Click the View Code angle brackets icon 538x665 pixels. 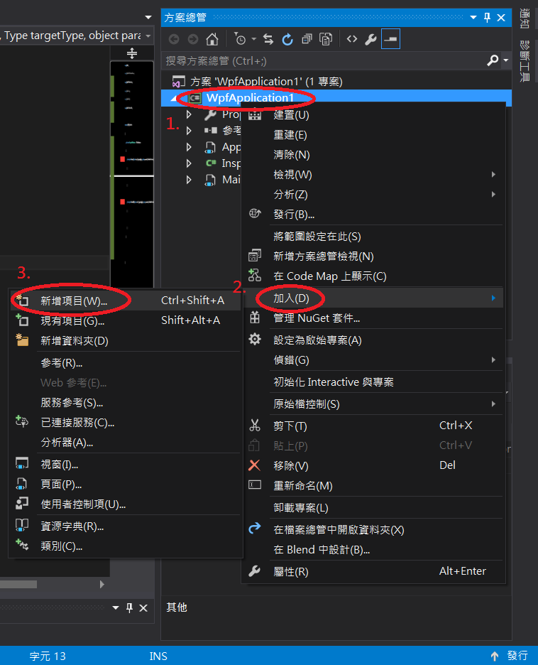tap(351, 40)
